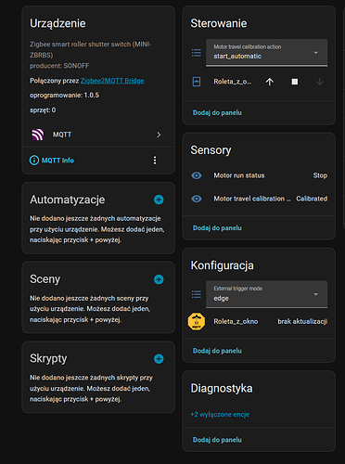Click the Urządzenie heading
345x464 pixels.
pos(57,23)
